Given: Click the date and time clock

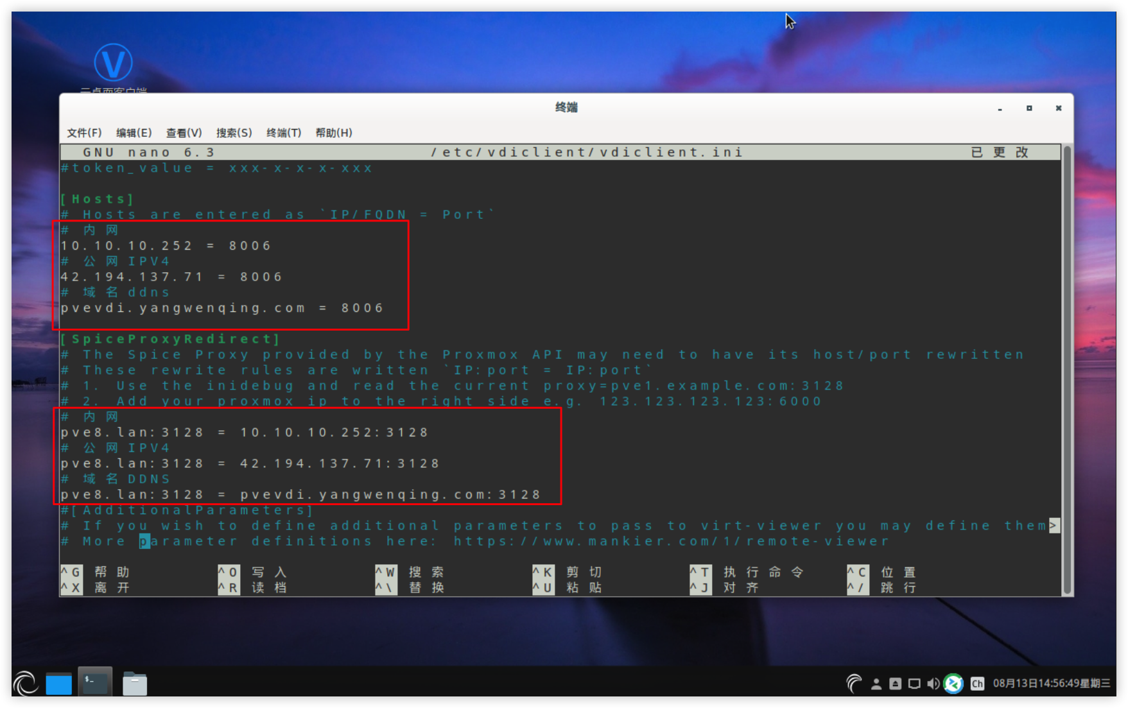Looking at the screenshot, I should pos(1052,684).
